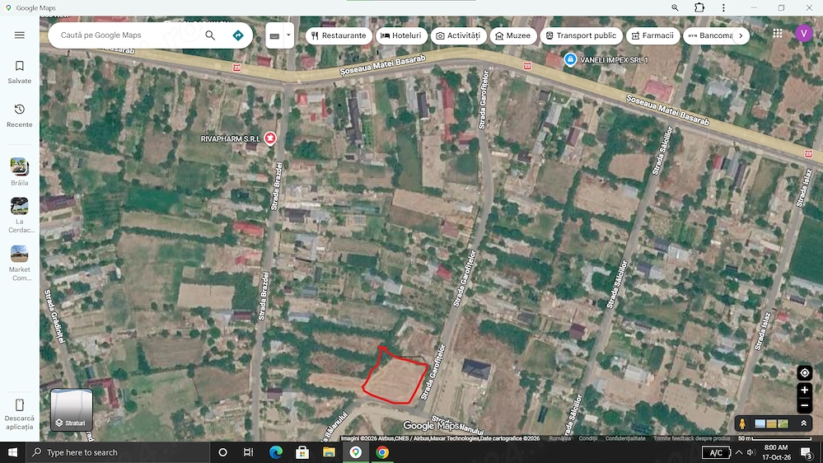Open the browser three-dot menu
The height and width of the screenshot is (463, 823).
(723, 7)
